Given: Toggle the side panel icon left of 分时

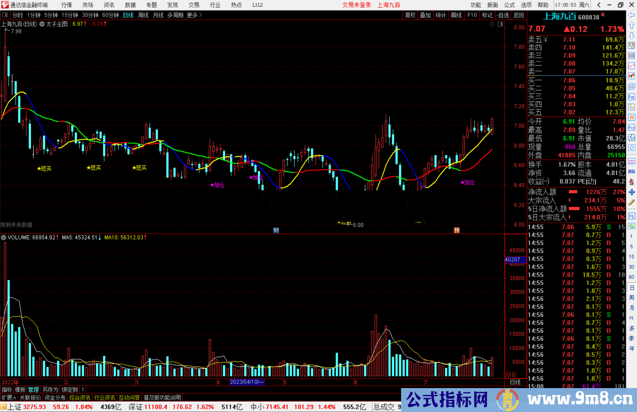Looking at the screenshot, I should pyautogui.click(x=5, y=15).
